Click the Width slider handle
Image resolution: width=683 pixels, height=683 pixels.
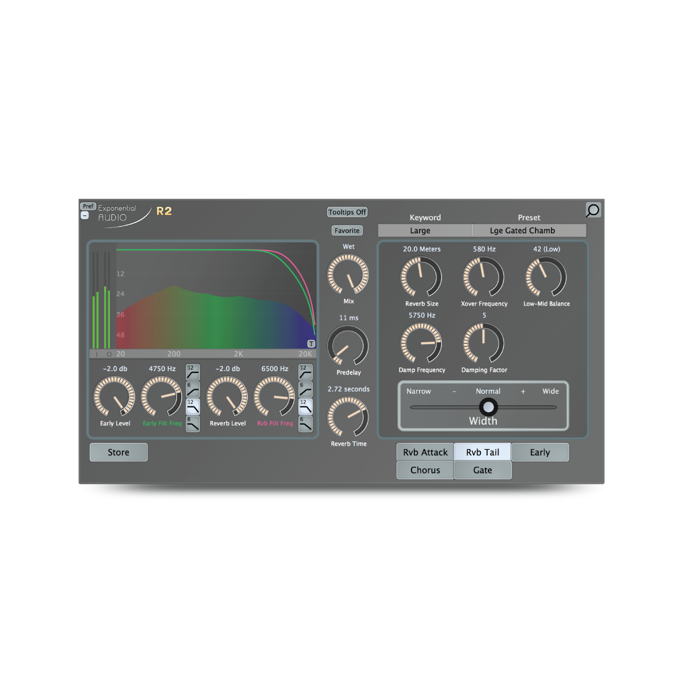click(488, 407)
